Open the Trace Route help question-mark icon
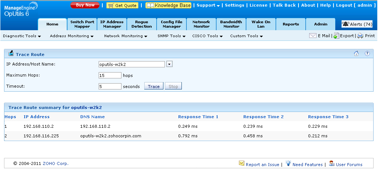This screenshot has height=169, width=378. pyautogui.click(x=367, y=53)
